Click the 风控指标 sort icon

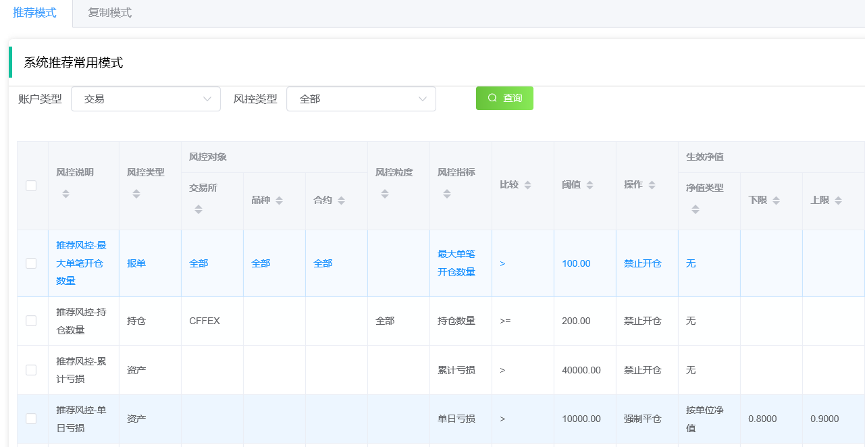(446, 194)
